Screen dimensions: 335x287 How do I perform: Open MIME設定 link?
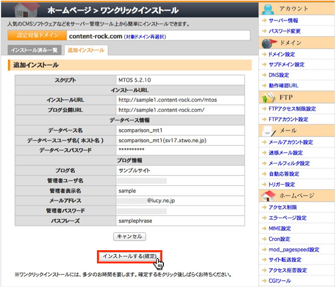(x=280, y=229)
